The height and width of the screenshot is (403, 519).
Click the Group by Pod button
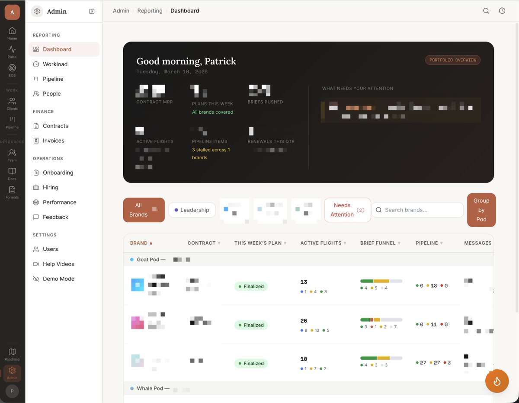(x=481, y=210)
